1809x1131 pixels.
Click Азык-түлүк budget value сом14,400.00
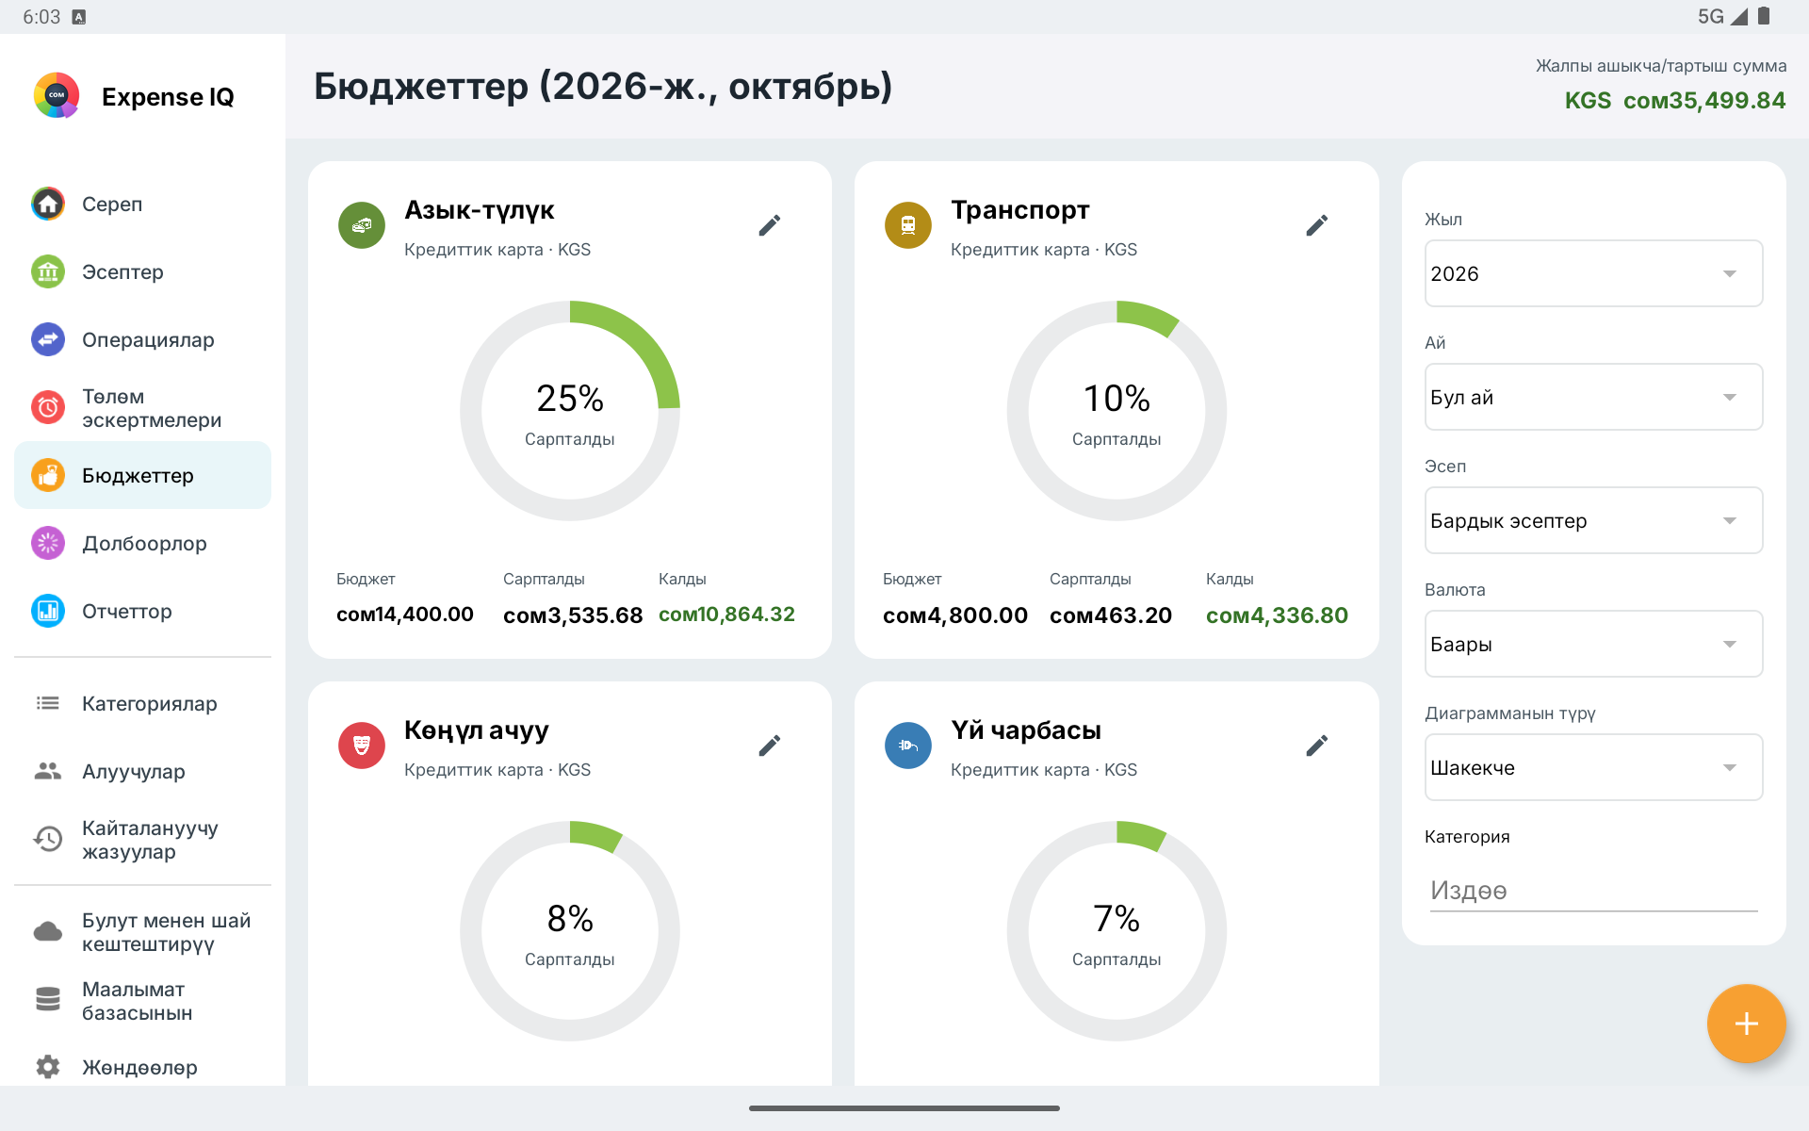pyautogui.click(x=405, y=615)
